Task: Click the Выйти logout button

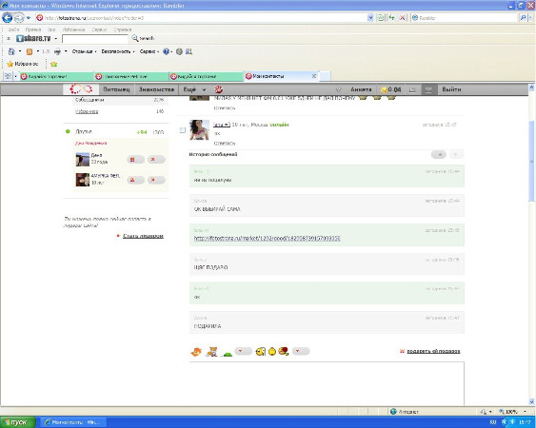Action: pyautogui.click(x=451, y=89)
